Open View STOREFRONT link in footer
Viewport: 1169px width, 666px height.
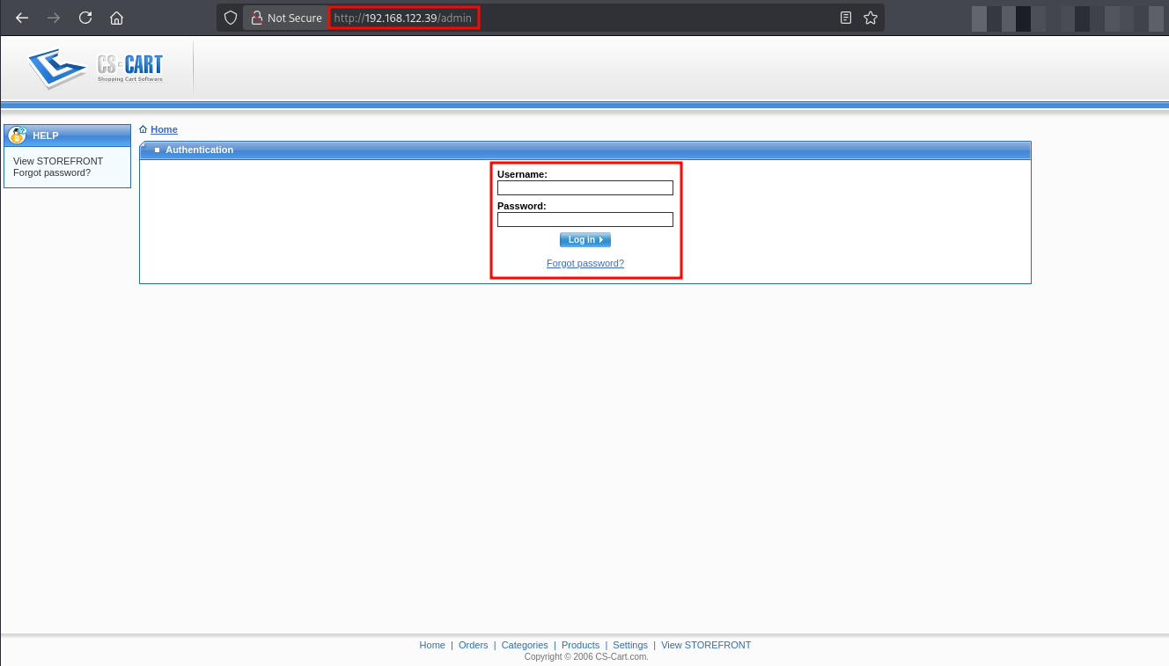pos(706,645)
